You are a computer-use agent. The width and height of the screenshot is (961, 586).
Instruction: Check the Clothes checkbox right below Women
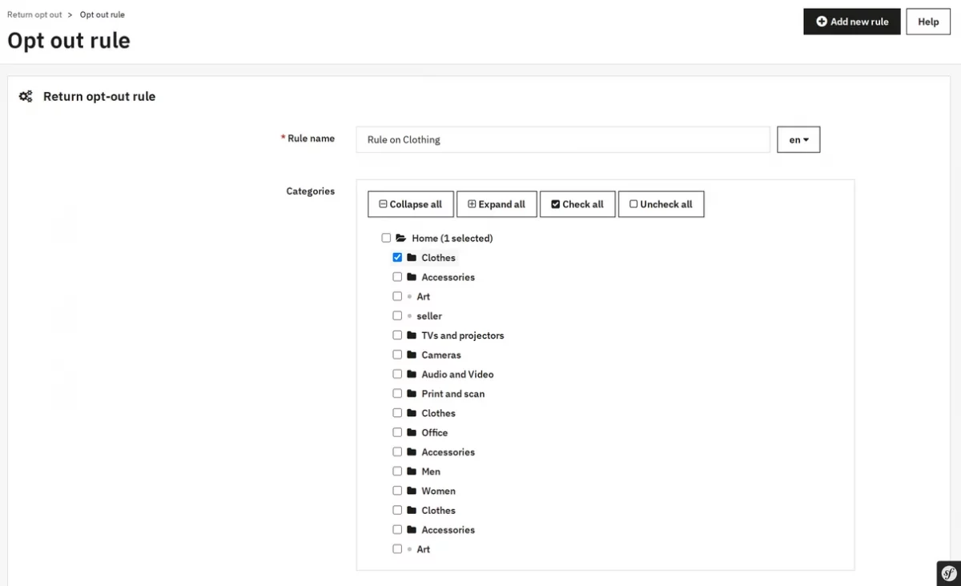pos(397,510)
